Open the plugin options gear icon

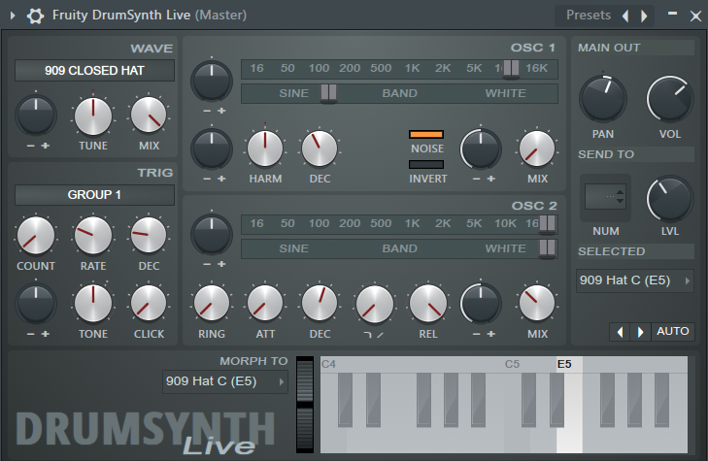[x=35, y=16]
